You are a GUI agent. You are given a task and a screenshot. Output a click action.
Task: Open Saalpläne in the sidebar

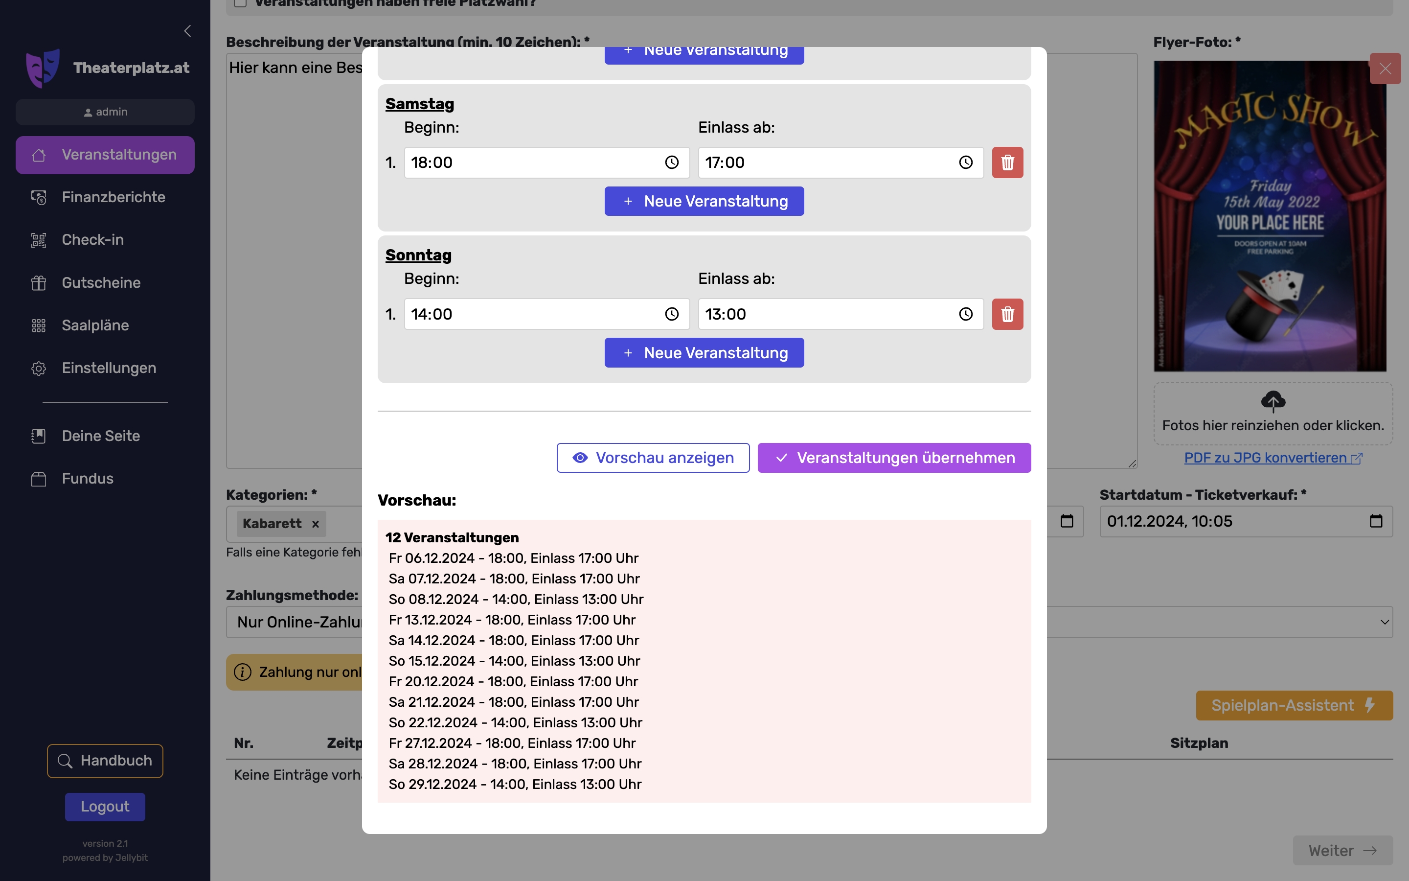click(x=95, y=325)
